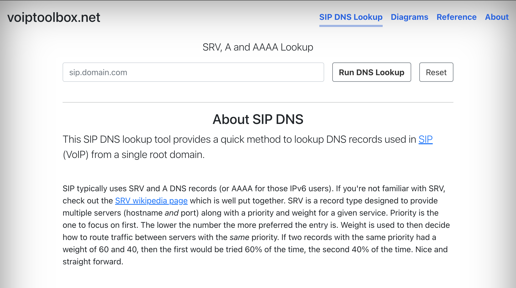Click the SRV, A and AAAA Lookup title
The height and width of the screenshot is (288, 516).
257,47
